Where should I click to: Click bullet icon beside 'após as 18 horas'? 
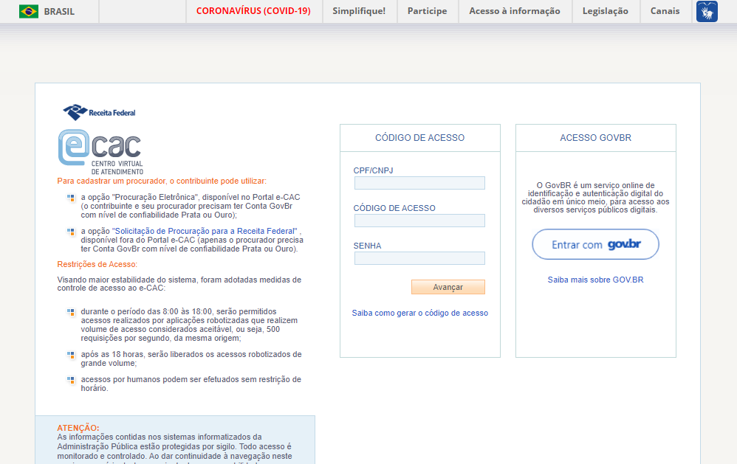pyautogui.click(x=71, y=355)
